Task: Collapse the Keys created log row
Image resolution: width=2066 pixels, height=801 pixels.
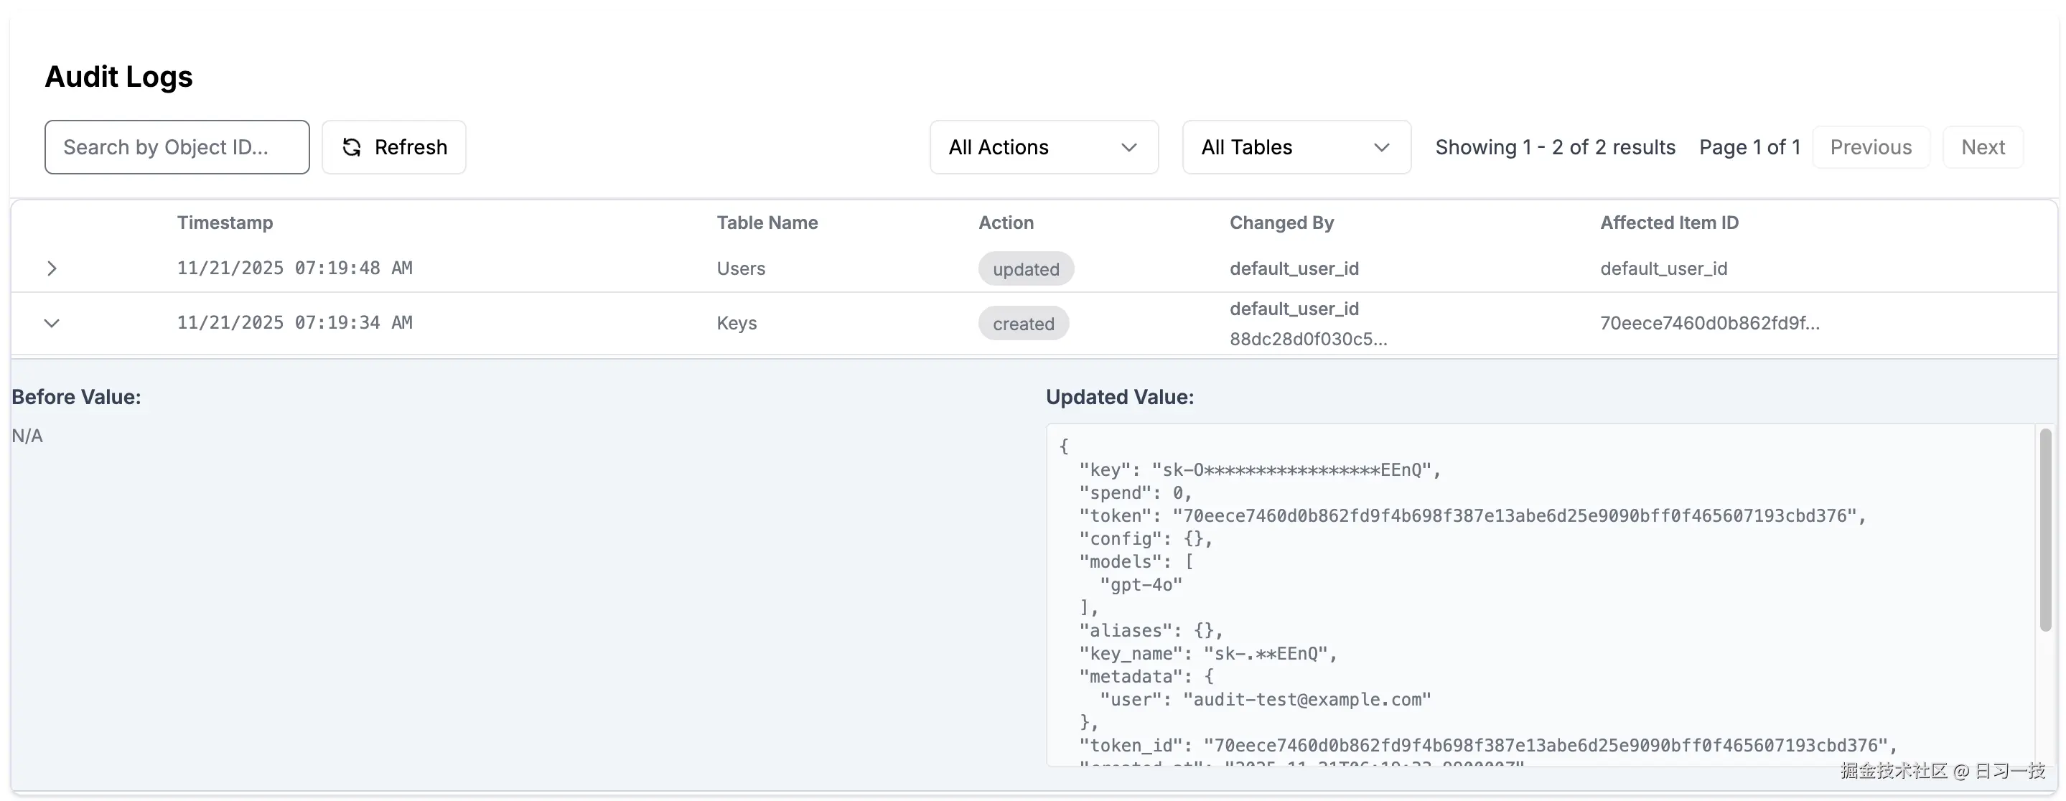Action: (52, 323)
